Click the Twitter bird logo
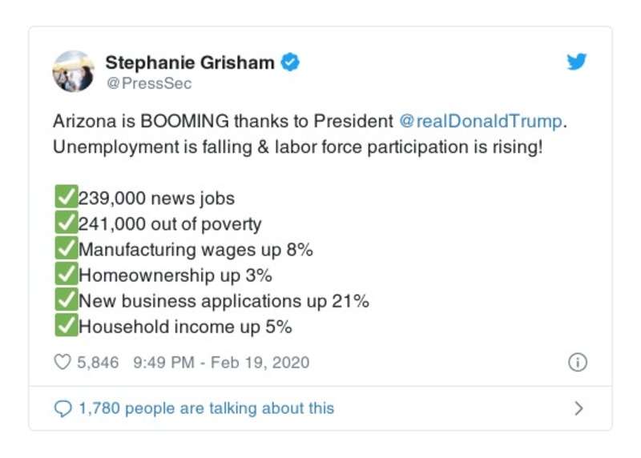The image size is (641, 458). click(577, 62)
